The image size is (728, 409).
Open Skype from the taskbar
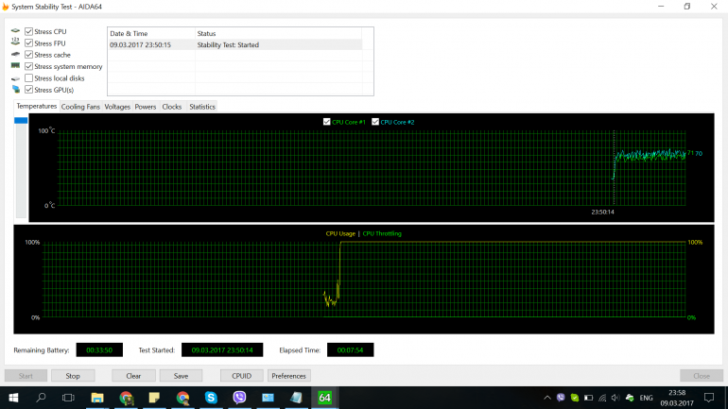click(x=211, y=398)
